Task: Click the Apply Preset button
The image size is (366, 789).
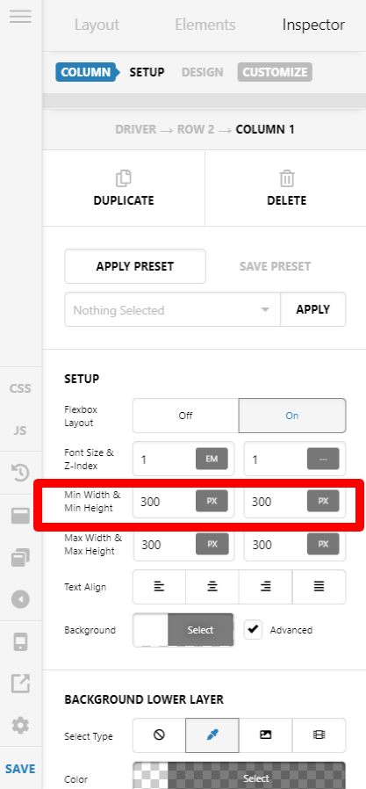Action: 135,266
